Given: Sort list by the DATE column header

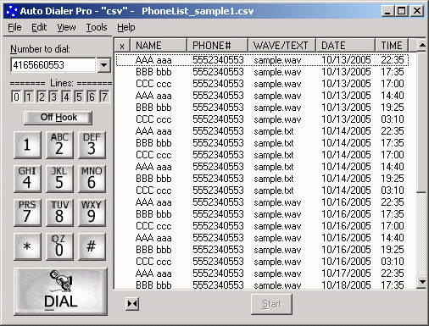Looking at the screenshot, I should point(345,45).
